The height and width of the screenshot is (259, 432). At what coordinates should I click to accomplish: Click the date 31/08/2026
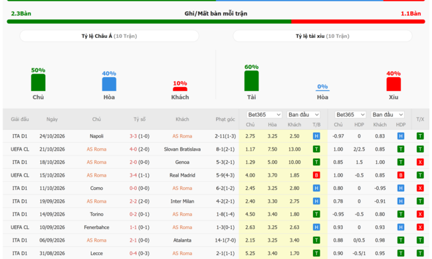(x=52, y=253)
